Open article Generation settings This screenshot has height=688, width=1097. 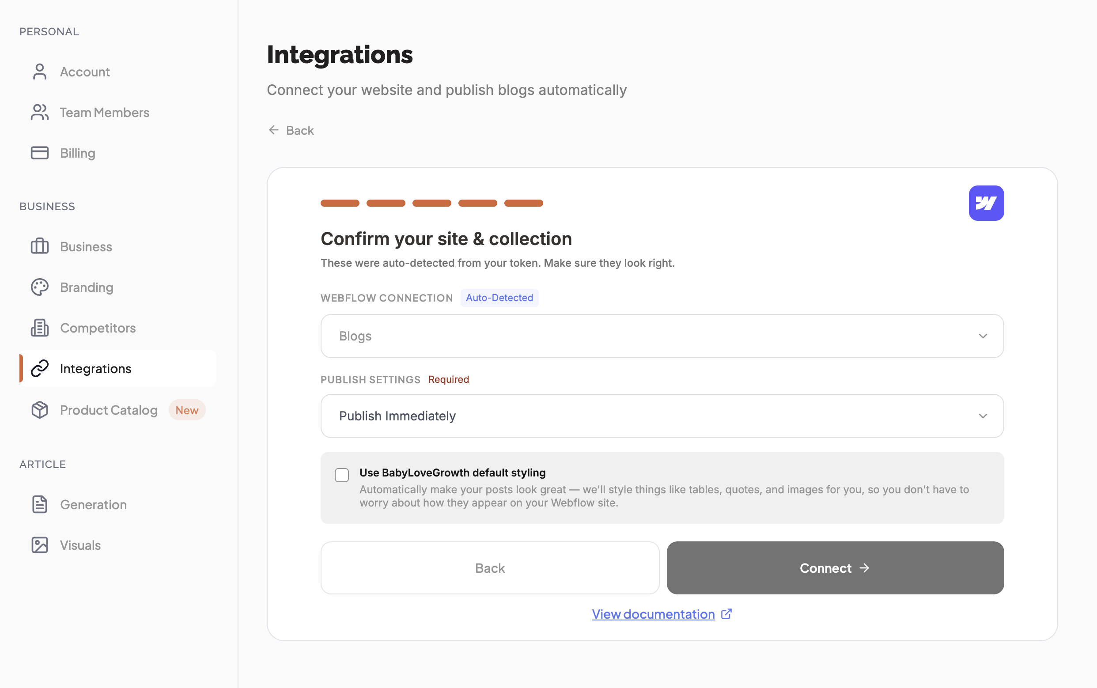(x=118, y=504)
